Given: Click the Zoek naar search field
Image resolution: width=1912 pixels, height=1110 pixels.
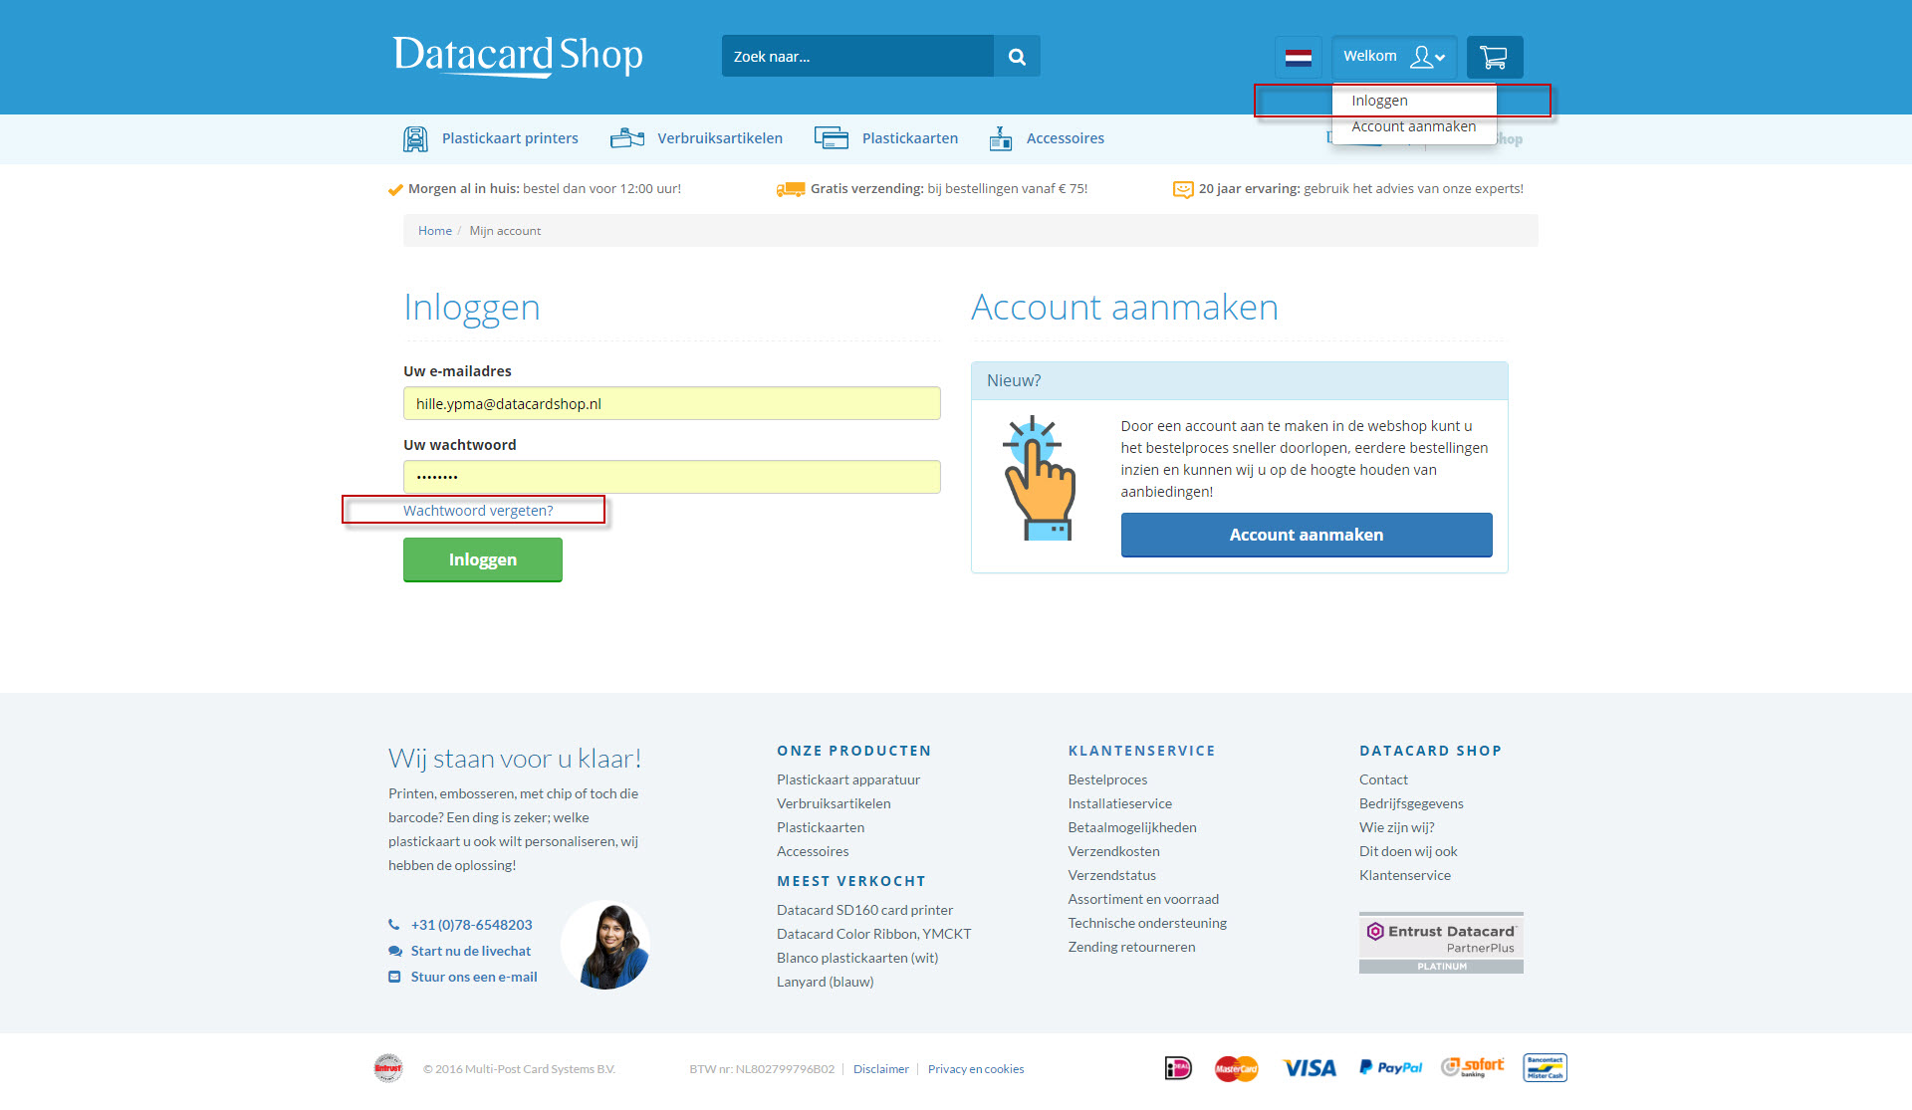Looking at the screenshot, I should pyautogui.click(x=857, y=57).
